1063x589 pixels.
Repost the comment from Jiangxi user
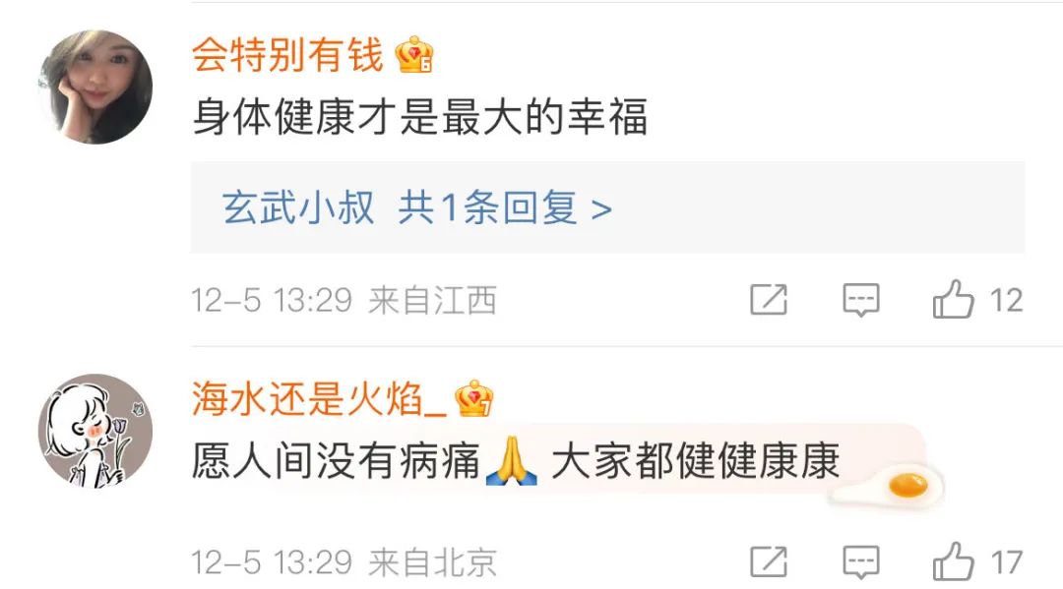click(769, 300)
